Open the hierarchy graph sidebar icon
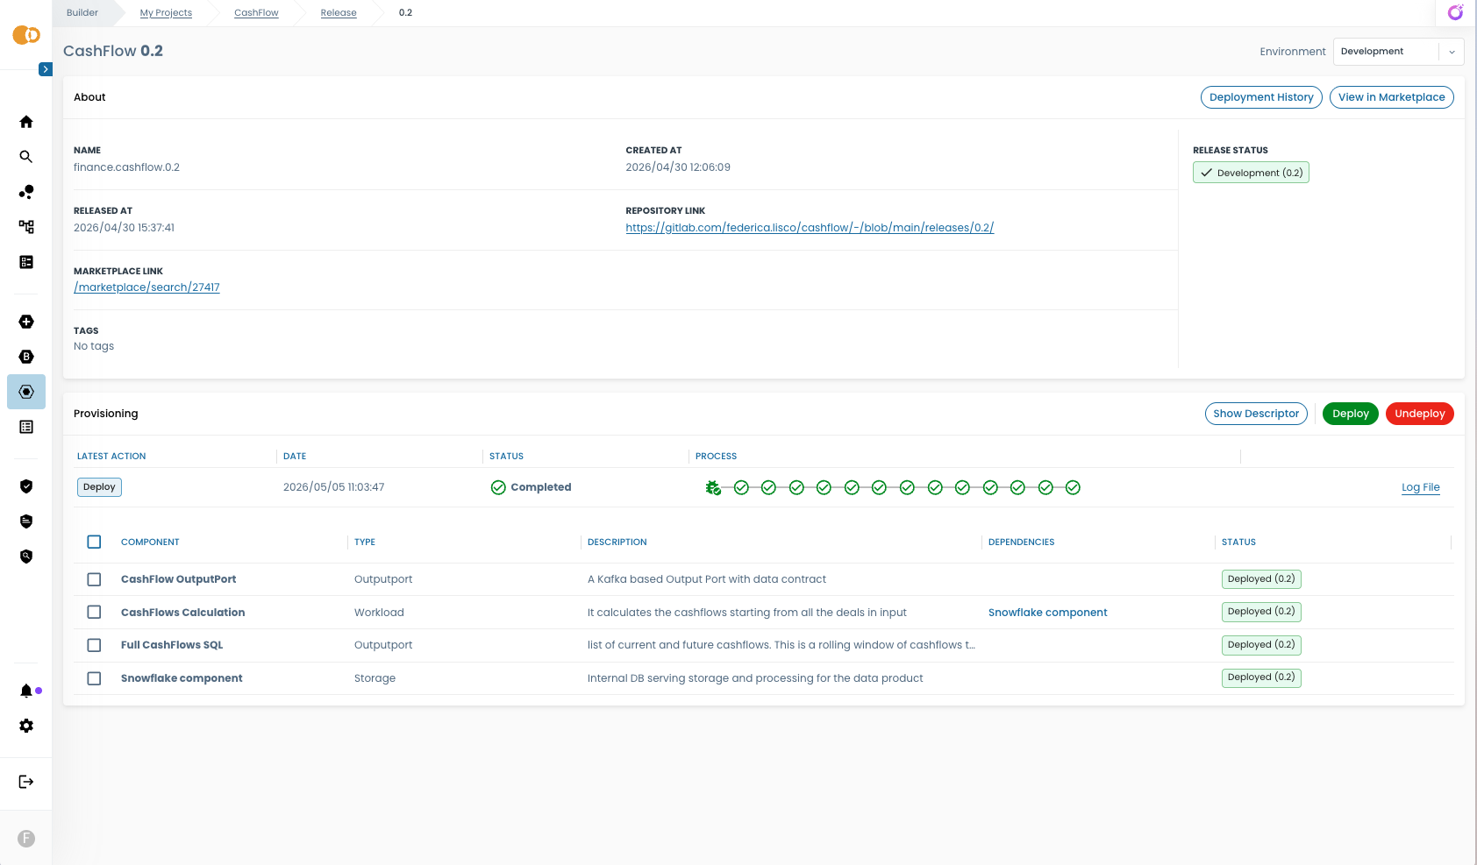1477x865 pixels. click(26, 227)
